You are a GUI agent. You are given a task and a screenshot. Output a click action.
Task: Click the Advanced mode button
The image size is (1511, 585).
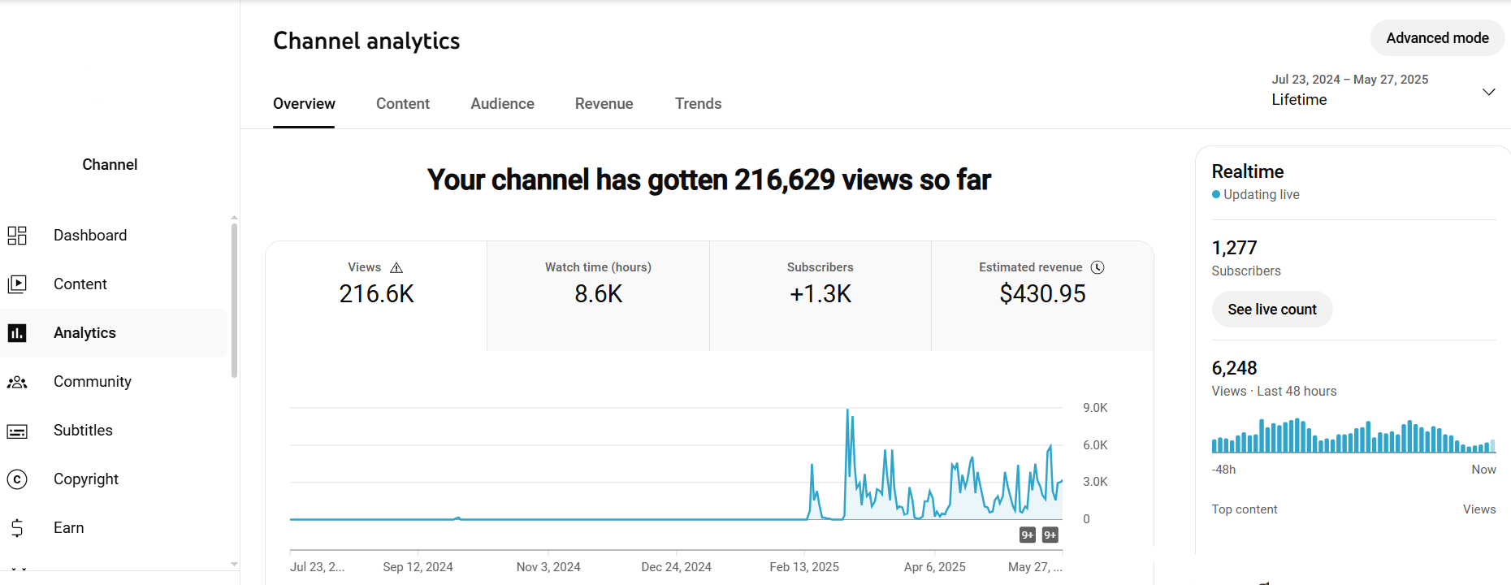point(1436,38)
